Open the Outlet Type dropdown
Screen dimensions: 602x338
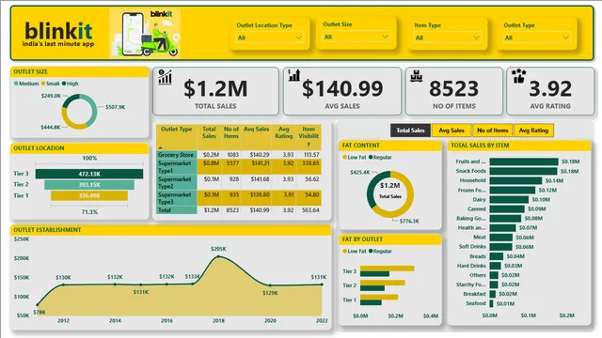pos(537,38)
